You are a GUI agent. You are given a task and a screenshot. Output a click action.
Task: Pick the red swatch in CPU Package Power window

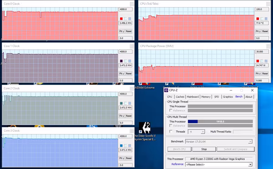point(258,61)
